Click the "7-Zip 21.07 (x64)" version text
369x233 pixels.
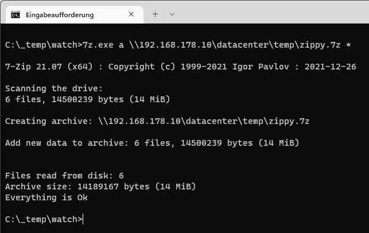pyautogui.click(x=49, y=67)
